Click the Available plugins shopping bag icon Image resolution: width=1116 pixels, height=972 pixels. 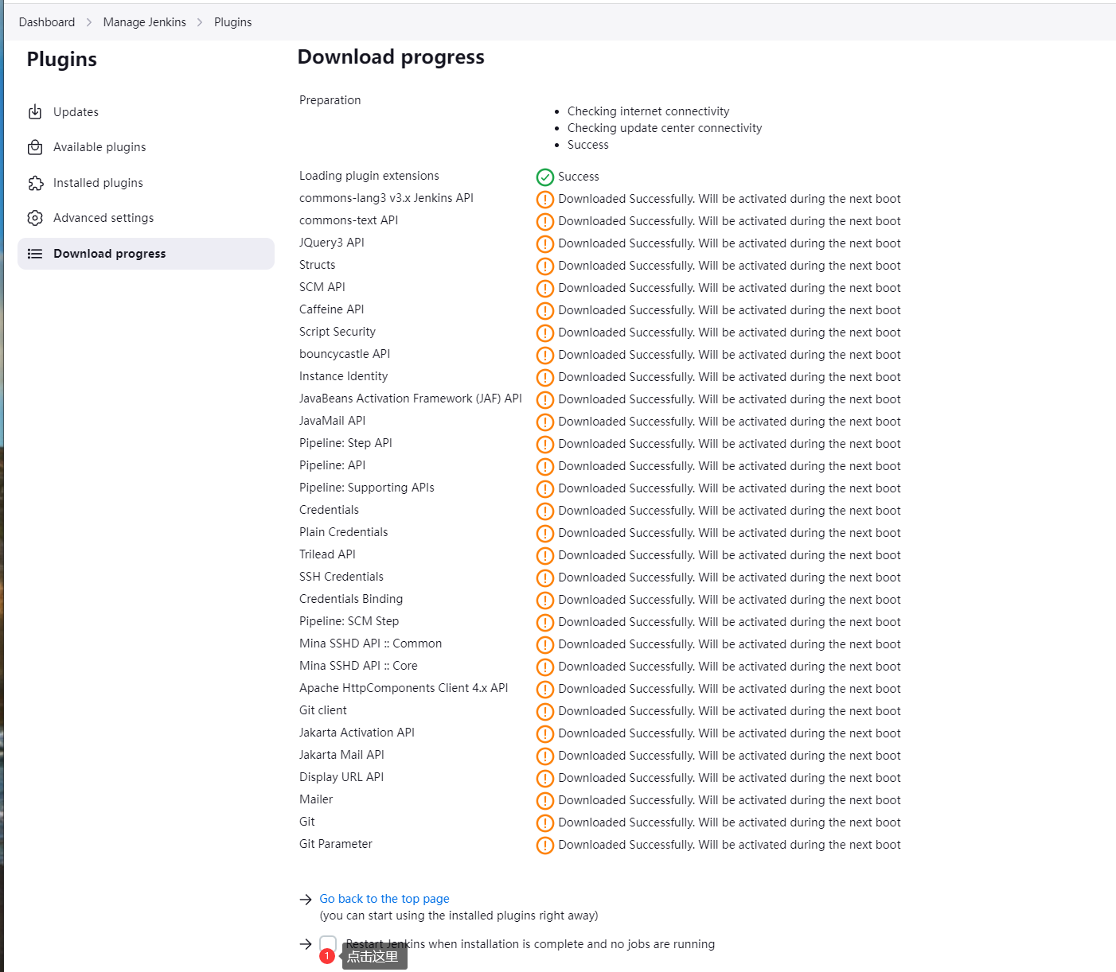35,147
